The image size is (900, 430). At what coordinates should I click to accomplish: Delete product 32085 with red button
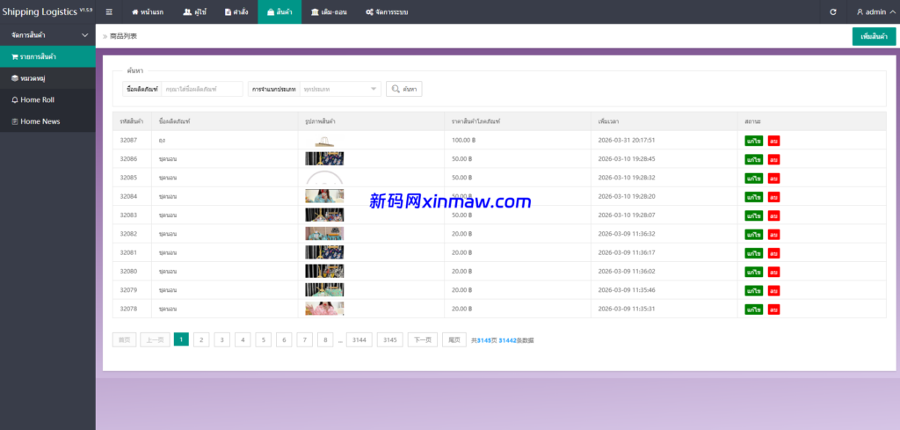tap(773, 178)
